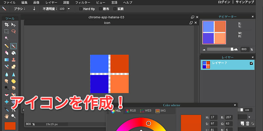The width and height of the screenshot is (263, 131).
Task: Open the ビュー menu
Action: click(101, 3)
